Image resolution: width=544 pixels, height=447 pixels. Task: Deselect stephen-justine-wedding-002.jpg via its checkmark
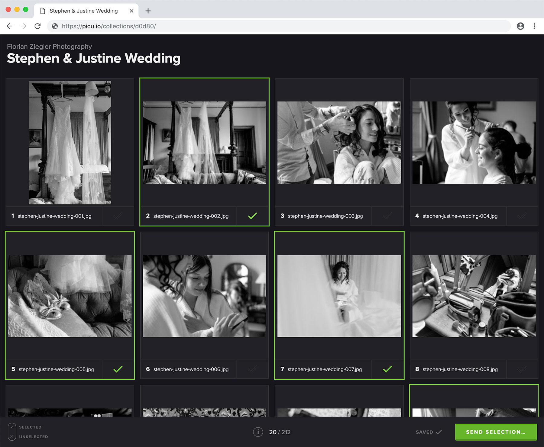[x=253, y=215]
